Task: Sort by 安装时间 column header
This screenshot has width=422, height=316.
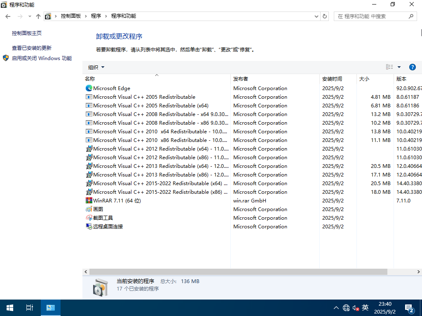Action: click(x=332, y=79)
